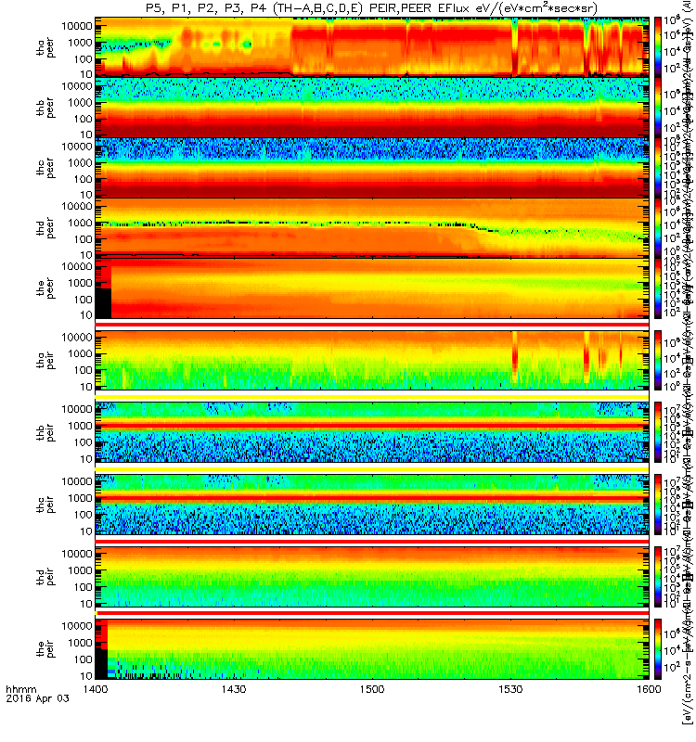Click the 1600 time axis label
This screenshot has height=742, width=696.
pos(649,689)
